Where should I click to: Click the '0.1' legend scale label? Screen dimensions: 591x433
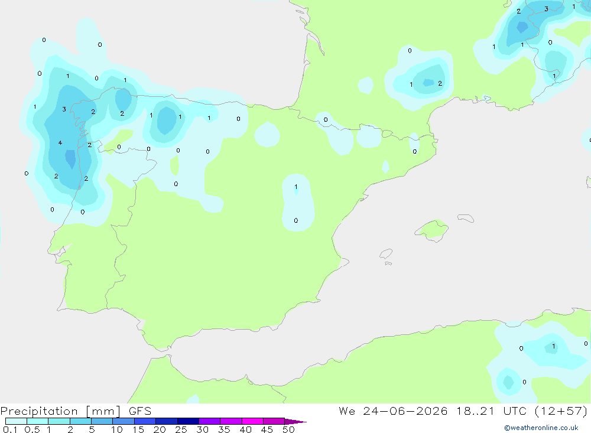(10, 429)
